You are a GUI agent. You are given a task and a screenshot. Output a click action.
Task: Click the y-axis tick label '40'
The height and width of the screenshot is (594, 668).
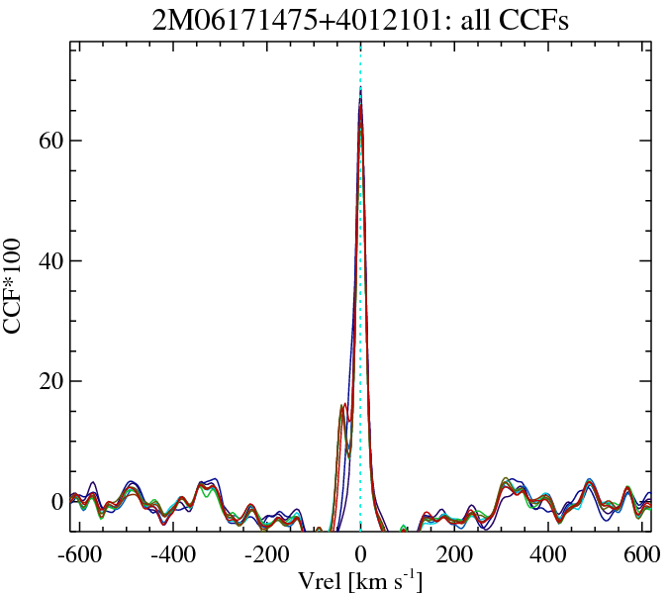(49, 261)
